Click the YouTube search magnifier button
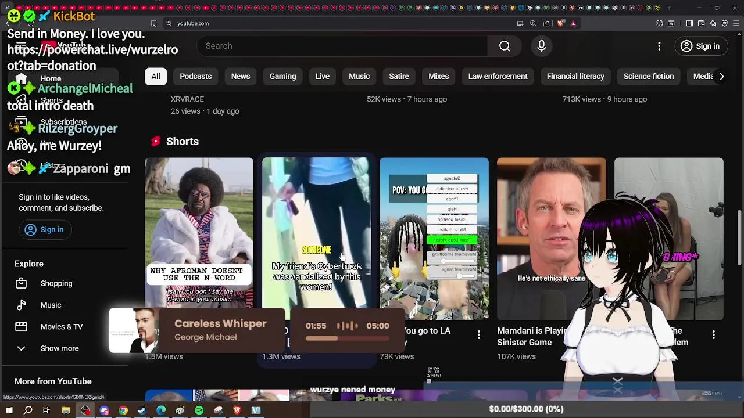 point(505,46)
